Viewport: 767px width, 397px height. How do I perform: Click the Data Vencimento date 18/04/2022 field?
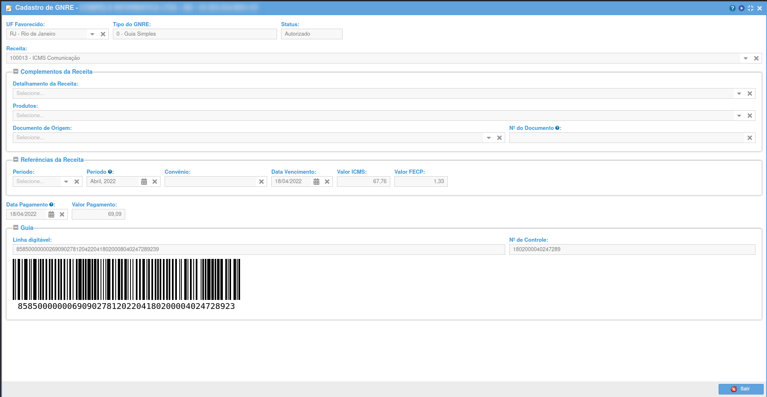[291, 181]
